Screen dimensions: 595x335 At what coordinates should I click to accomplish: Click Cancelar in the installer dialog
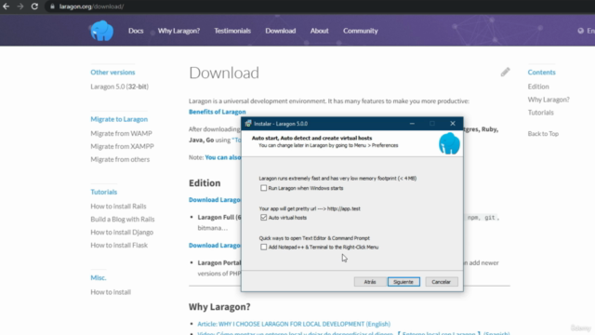pyautogui.click(x=441, y=282)
